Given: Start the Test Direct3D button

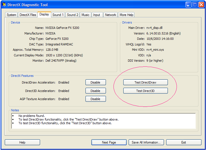Looking at the screenshot, I should pyautogui.click(x=145, y=91).
